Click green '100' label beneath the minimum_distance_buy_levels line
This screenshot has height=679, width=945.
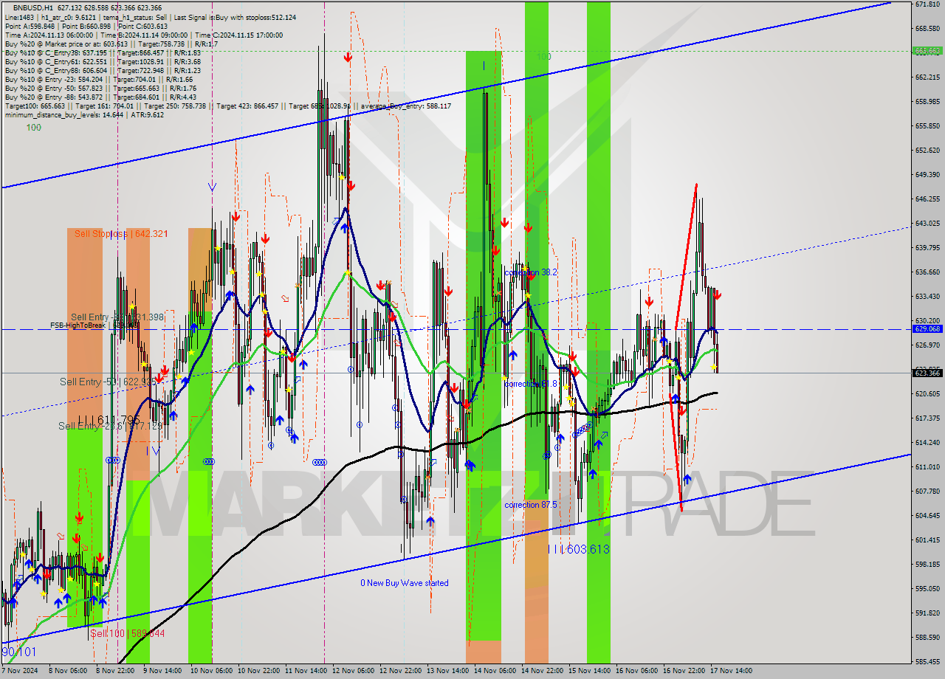(x=34, y=128)
